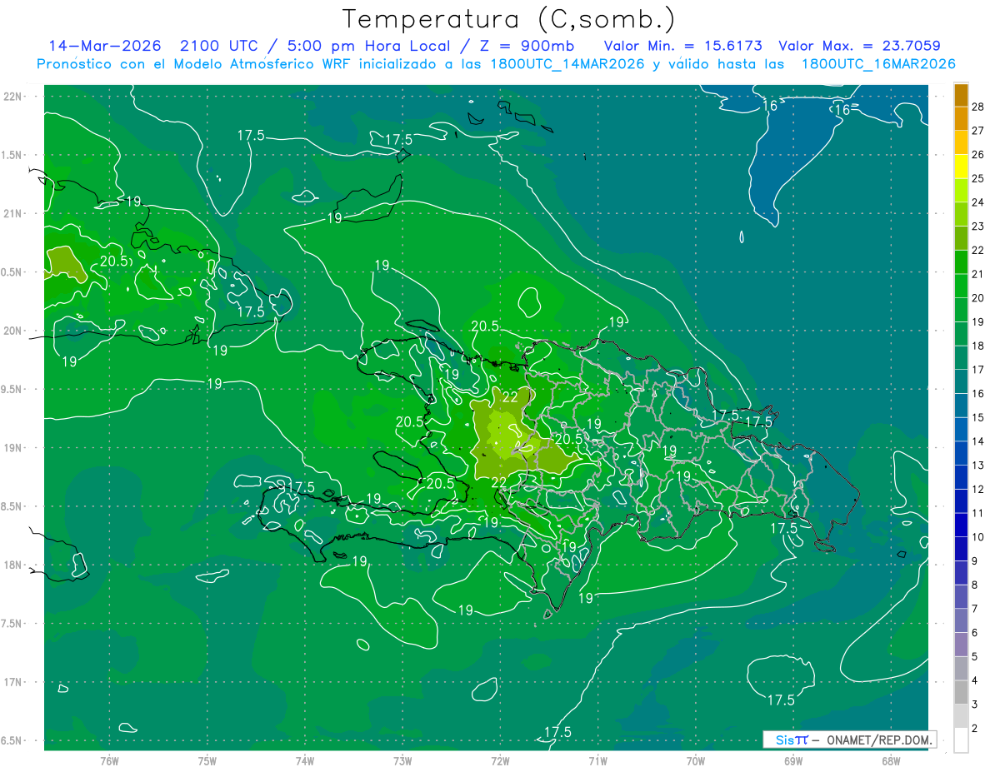Click the "74W" longitude axis label
Viewport: 1000px width, 772px height.
click(x=305, y=761)
